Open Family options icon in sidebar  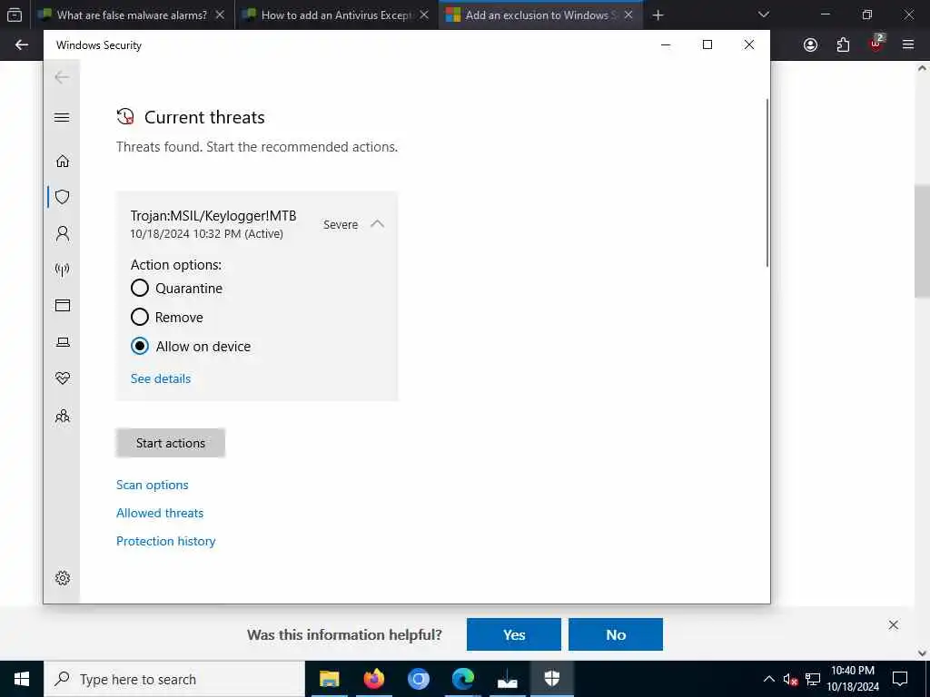[x=63, y=416]
